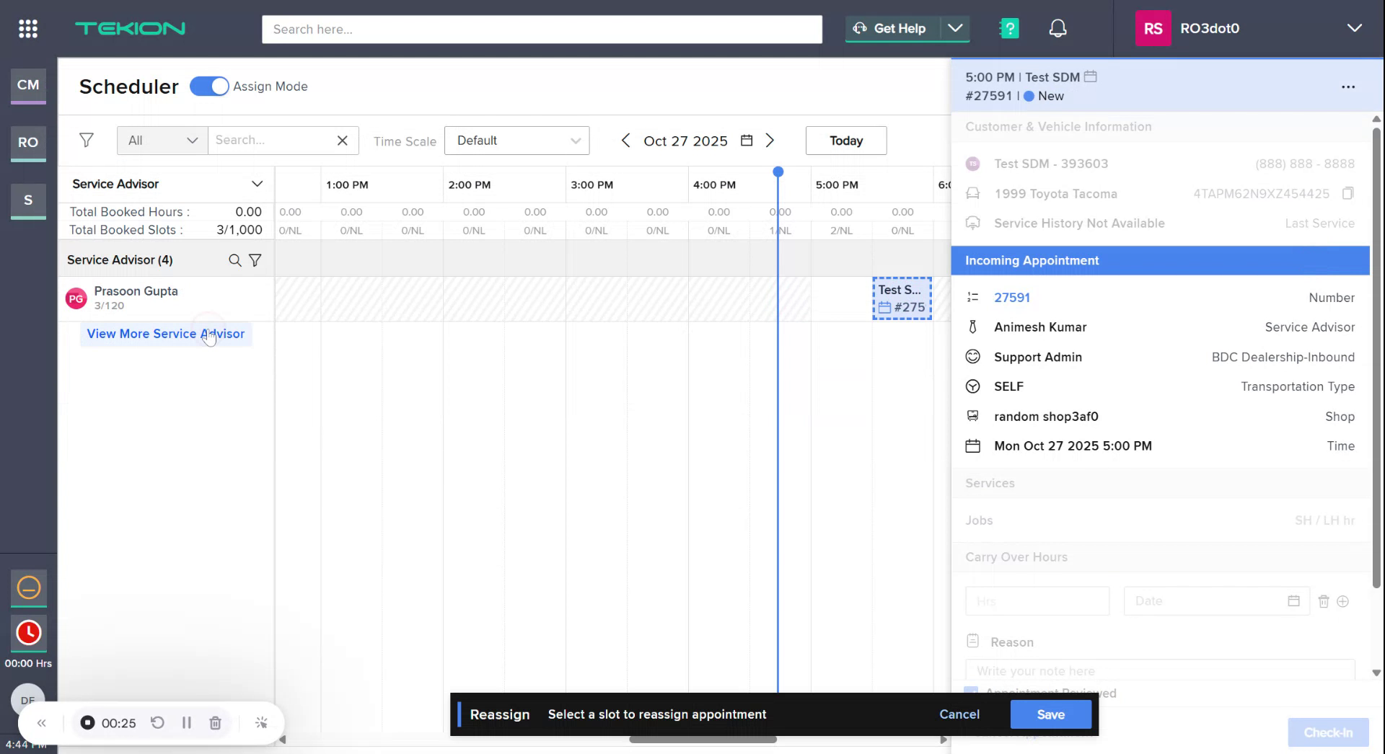This screenshot has height=754, width=1385.
Task: Clear the advisor search with the X icon
Action: pyautogui.click(x=342, y=140)
